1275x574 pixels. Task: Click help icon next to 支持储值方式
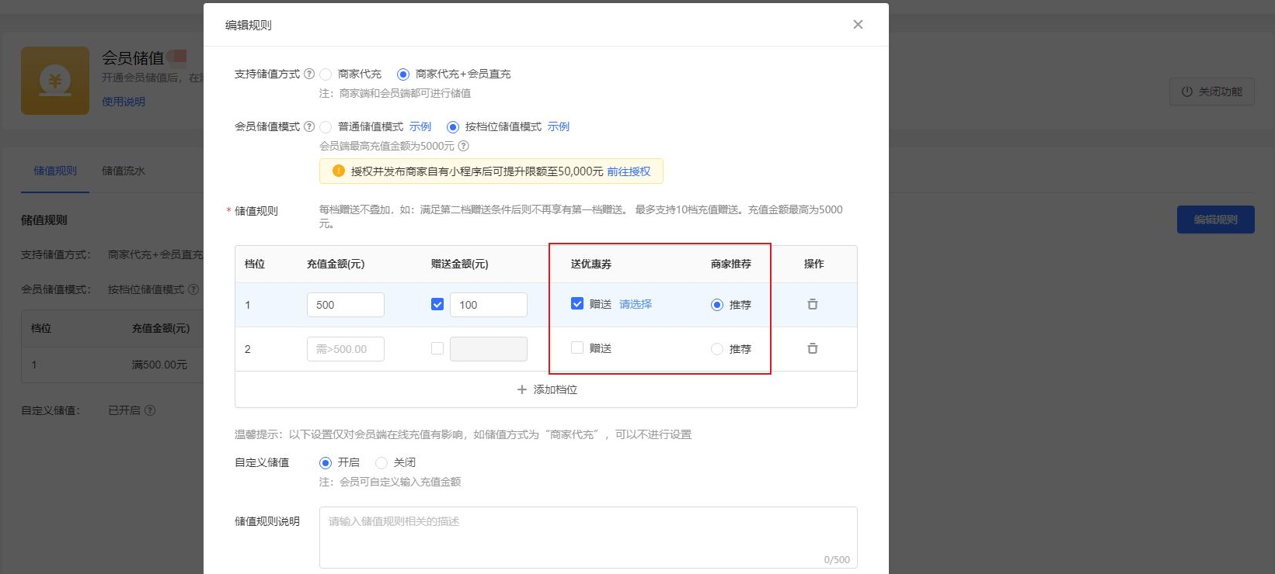point(309,74)
